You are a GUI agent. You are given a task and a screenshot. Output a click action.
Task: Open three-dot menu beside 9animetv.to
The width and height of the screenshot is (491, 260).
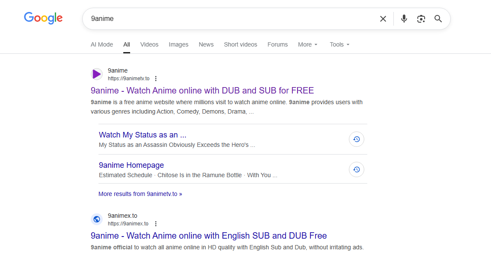click(156, 79)
